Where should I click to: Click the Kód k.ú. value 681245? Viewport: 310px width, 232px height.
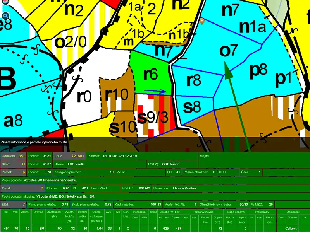(145, 188)
